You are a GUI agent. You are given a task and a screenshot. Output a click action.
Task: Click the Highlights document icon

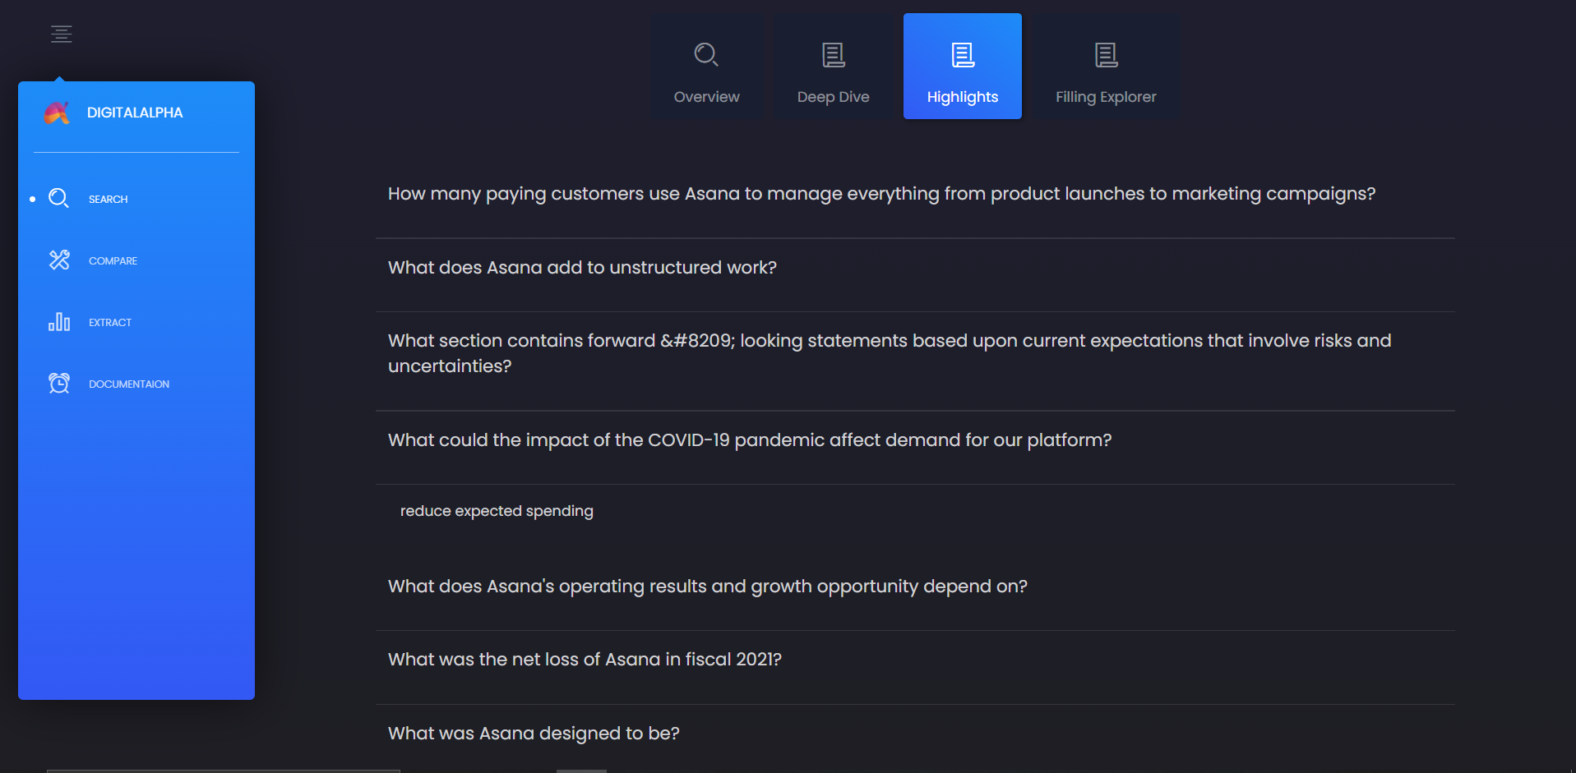(x=963, y=55)
